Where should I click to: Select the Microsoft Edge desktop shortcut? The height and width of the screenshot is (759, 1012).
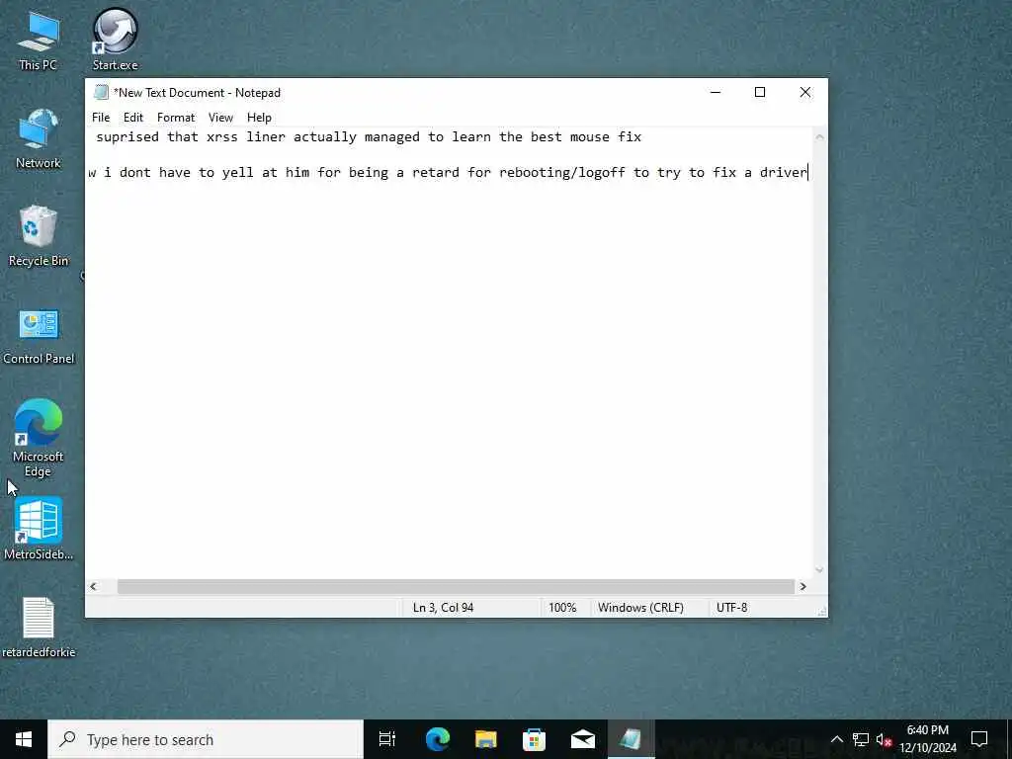(39, 438)
